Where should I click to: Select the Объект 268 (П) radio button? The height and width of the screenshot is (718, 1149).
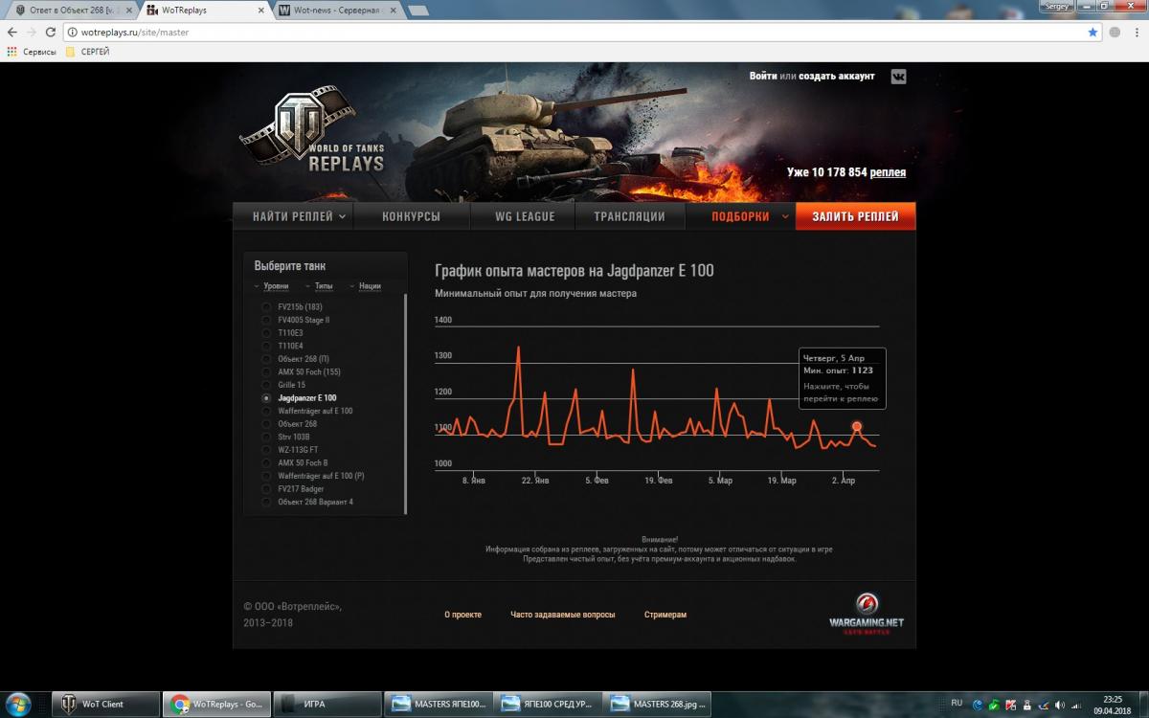tap(266, 359)
